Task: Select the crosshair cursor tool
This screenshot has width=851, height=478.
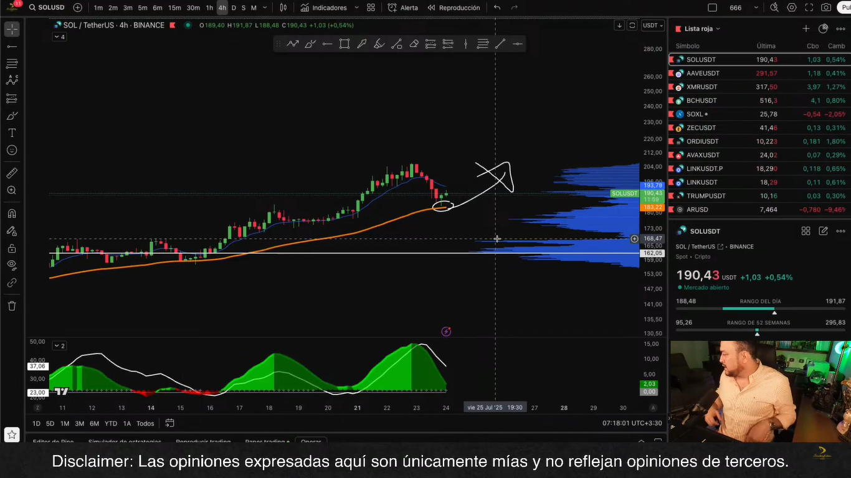Action: click(12, 29)
